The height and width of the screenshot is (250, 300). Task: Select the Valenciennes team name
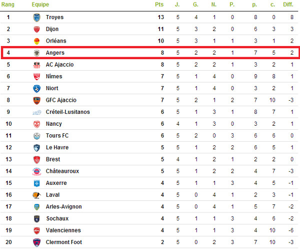[63, 230]
